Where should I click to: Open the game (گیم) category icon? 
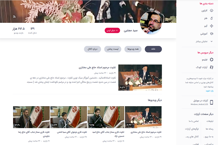[211, 26]
